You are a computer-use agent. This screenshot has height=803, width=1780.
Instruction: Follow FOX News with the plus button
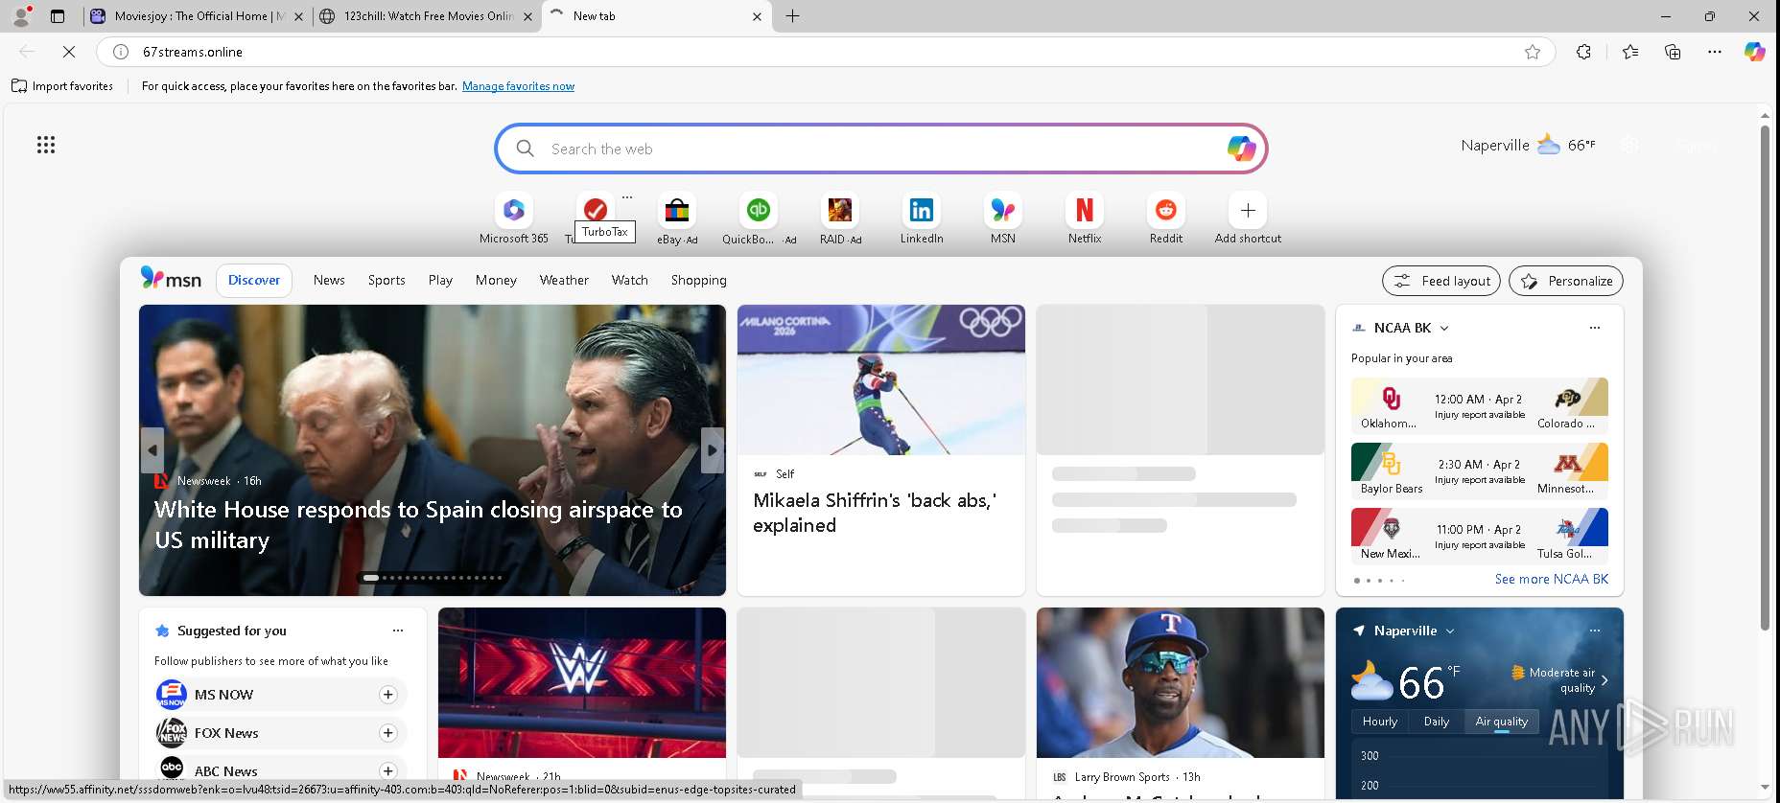click(387, 733)
